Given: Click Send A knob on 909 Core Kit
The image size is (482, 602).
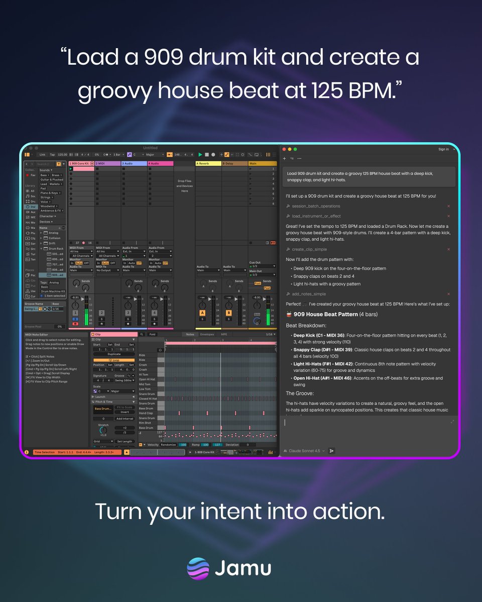Looking at the screenshot, I should point(76,283).
